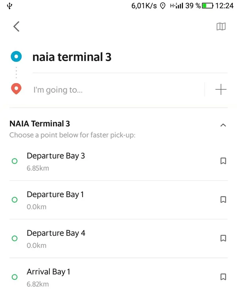
Task: Choose the Arrival Bay 1 entry
Action: pyautogui.click(x=118, y=274)
